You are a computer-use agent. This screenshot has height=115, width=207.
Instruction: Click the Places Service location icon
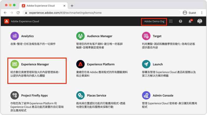pos(80,95)
